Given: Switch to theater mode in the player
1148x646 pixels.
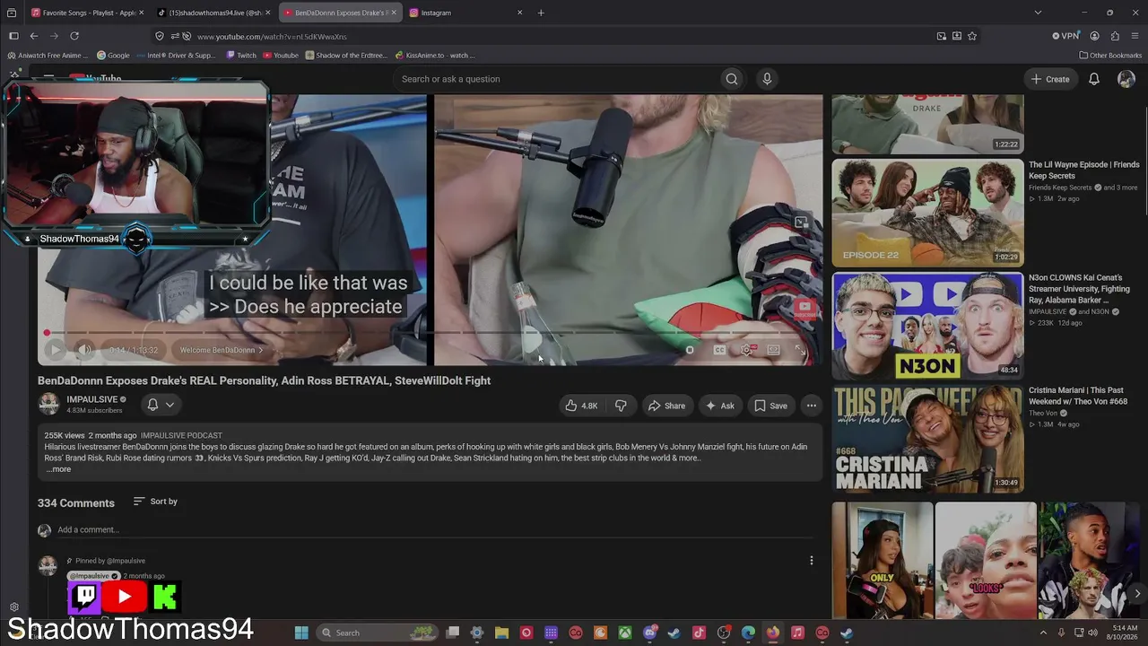Looking at the screenshot, I should tap(773, 350).
